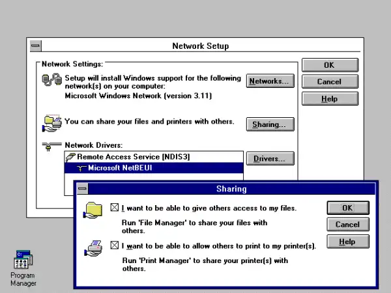This screenshot has height=293, width=391.
Task: Click the shared printer icon in Sharing dialog
Action: [x=94, y=249]
